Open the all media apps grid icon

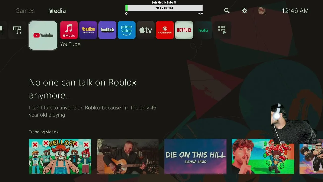click(x=222, y=30)
